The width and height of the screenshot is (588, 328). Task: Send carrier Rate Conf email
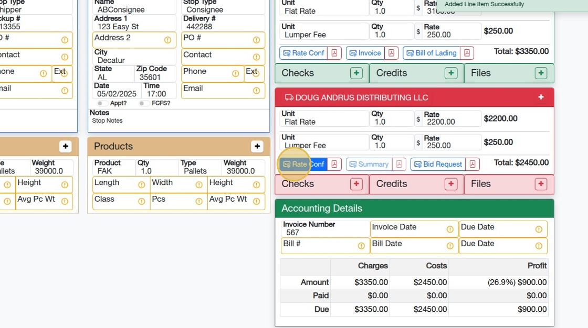[x=303, y=164]
